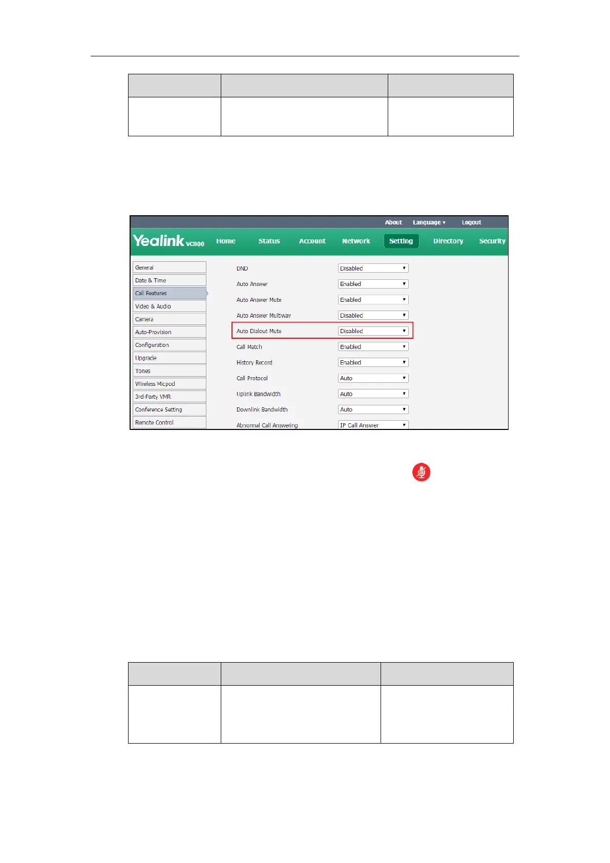Expand the Uplink Bandwidth dropdown

point(373,394)
